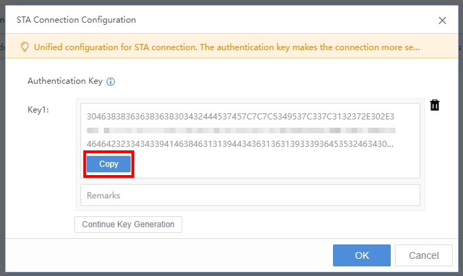Screen dimensions: 463x276
Task: Click empty space beside Continue Key Generation
Action: click(301, 225)
